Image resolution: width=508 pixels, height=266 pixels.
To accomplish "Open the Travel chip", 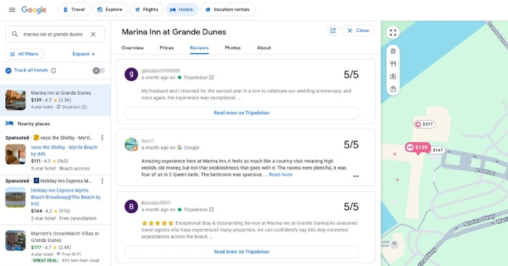I will 74,9.
